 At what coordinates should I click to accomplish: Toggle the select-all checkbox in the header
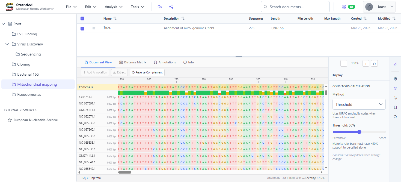click(x=82, y=18)
